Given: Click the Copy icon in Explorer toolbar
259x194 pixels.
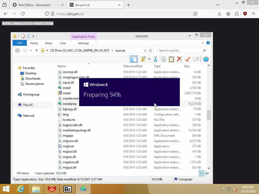Looking at the screenshot, I should (x=163, y=59).
